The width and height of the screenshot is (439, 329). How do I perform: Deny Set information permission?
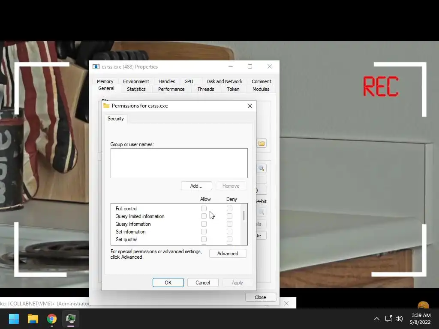[x=230, y=232]
